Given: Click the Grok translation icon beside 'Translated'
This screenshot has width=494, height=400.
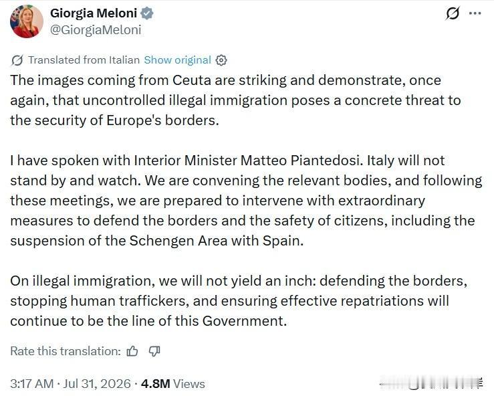Looking at the screenshot, I should tap(17, 60).
